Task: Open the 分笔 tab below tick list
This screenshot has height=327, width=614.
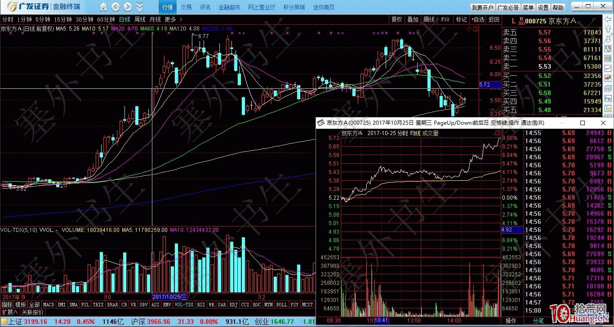Action: coord(538,321)
